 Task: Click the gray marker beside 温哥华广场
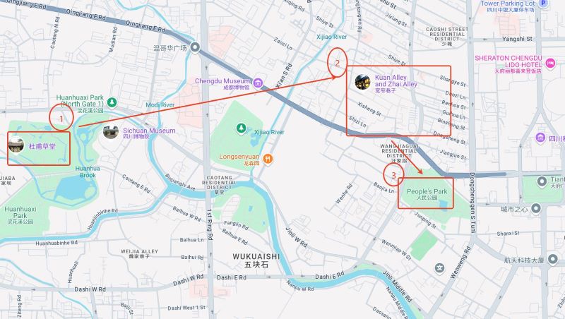click(x=195, y=47)
